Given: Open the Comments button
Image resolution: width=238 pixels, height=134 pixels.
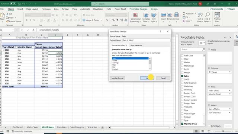Looking at the screenshot, I should [x=216, y=9].
